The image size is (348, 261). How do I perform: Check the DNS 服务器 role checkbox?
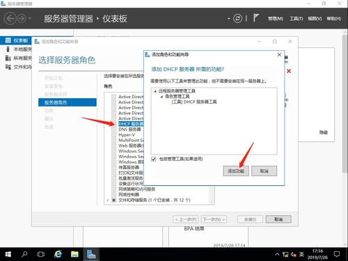pos(113,129)
